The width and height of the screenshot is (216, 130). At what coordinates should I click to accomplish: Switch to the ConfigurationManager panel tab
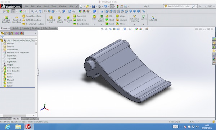[x=12, y=33]
